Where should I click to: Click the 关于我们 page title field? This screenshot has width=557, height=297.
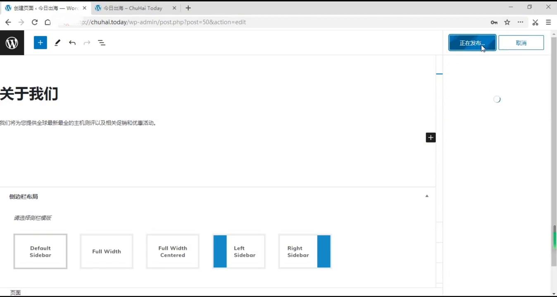(29, 94)
